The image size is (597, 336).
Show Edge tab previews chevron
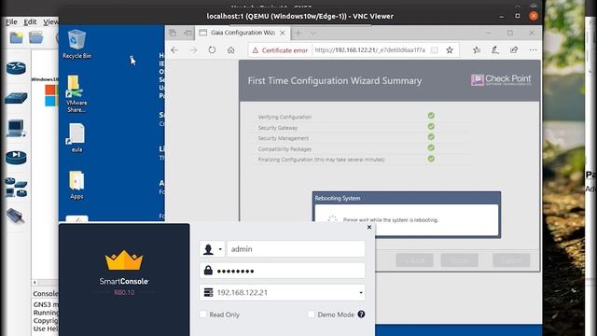(x=313, y=34)
